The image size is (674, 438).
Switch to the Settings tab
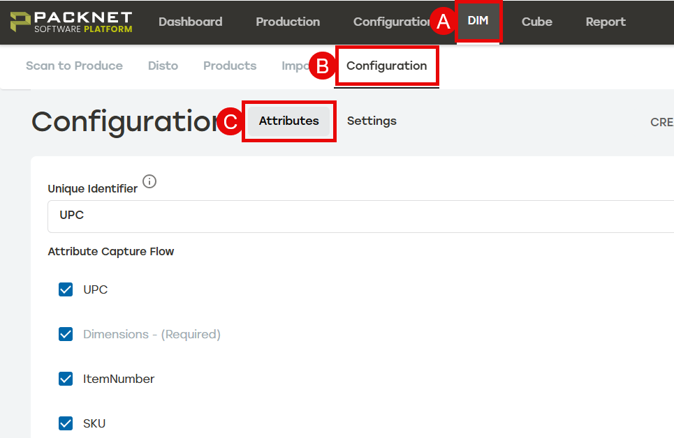click(371, 121)
